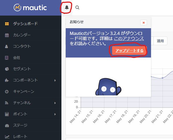Click the search magnifier icon
Viewport: 173px width, 140px height.
click(78, 8)
